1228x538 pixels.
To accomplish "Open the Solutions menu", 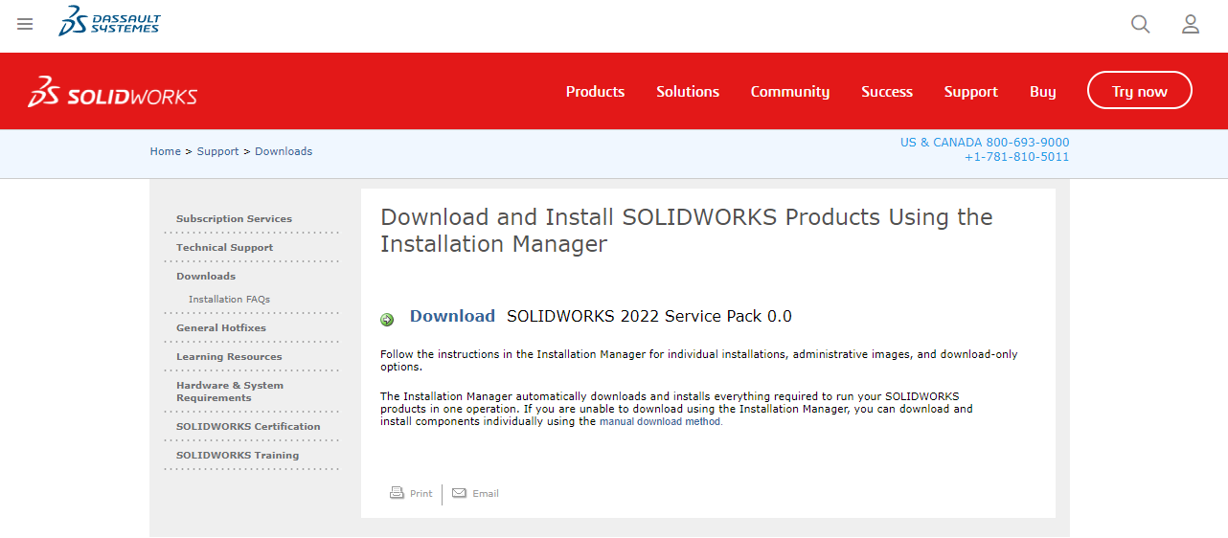I will click(688, 92).
